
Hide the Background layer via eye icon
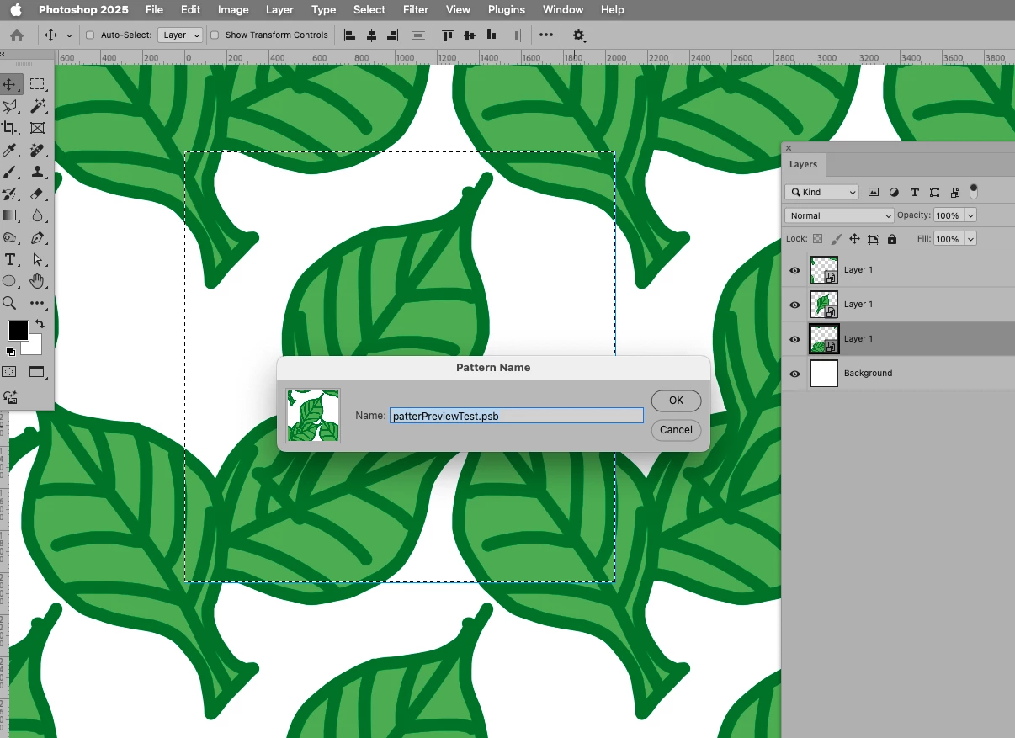tap(794, 374)
